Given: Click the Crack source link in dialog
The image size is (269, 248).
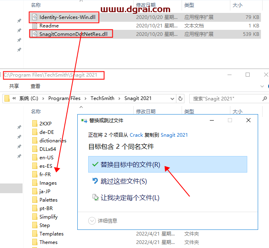Looking at the screenshot, I should [x=137, y=135].
